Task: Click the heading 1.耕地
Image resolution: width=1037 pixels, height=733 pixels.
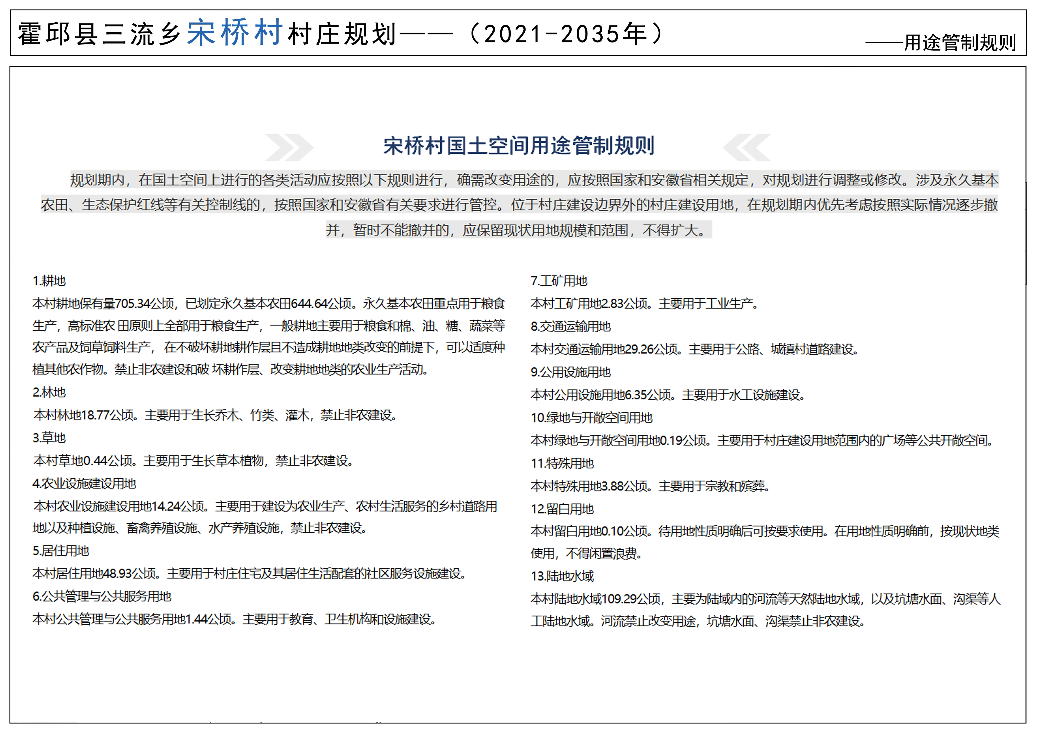Action: (49, 281)
